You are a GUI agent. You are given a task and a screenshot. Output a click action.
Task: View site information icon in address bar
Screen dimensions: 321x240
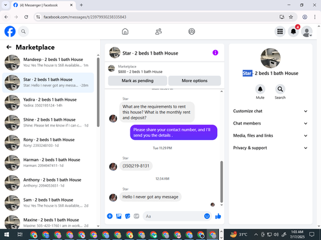click(x=38, y=17)
